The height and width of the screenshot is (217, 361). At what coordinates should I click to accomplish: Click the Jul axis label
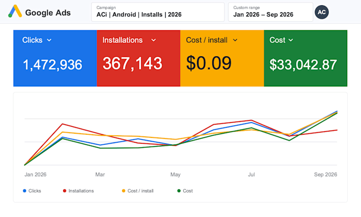click(252, 175)
